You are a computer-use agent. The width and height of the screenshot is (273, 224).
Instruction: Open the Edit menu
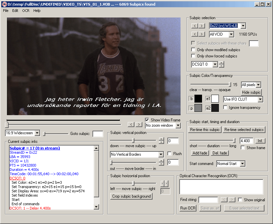[x=15, y=11]
